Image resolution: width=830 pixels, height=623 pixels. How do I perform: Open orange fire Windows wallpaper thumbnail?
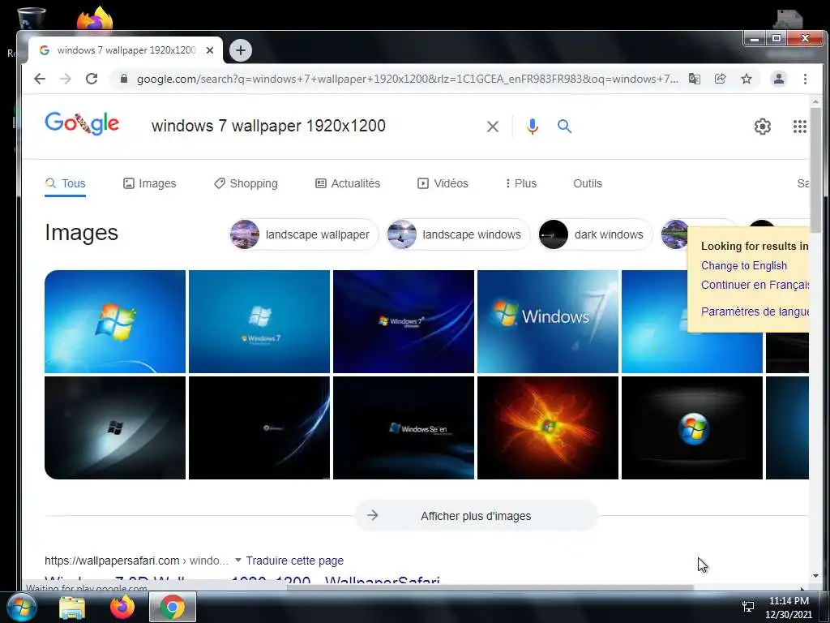(x=548, y=428)
